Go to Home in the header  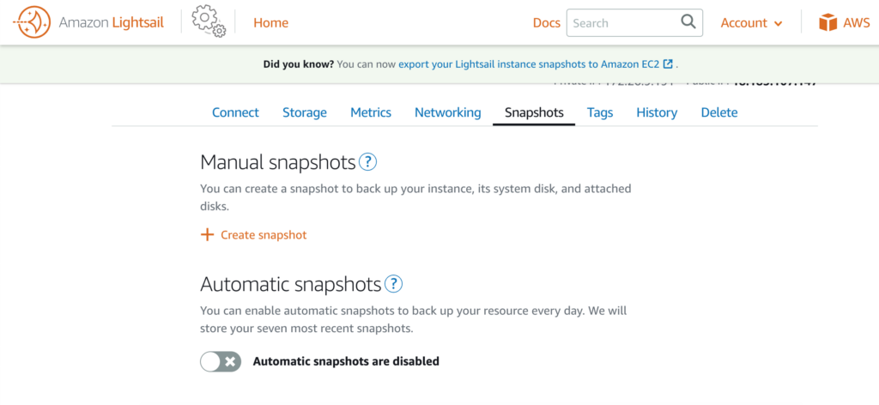tap(270, 23)
